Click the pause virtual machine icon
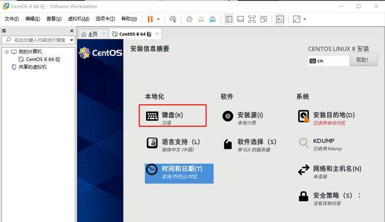Screen dimensions: 385x222 pyautogui.click(x=150, y=19)
